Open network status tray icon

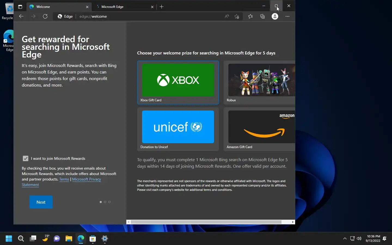coord(352,239)
